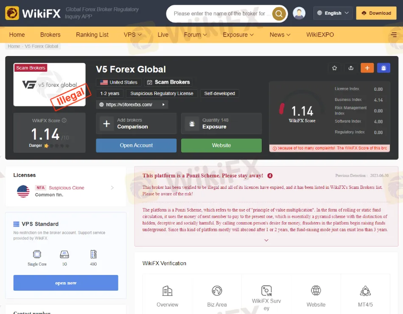Click the Software Index value 4.00
403x314 pixels.
[378, 122]
